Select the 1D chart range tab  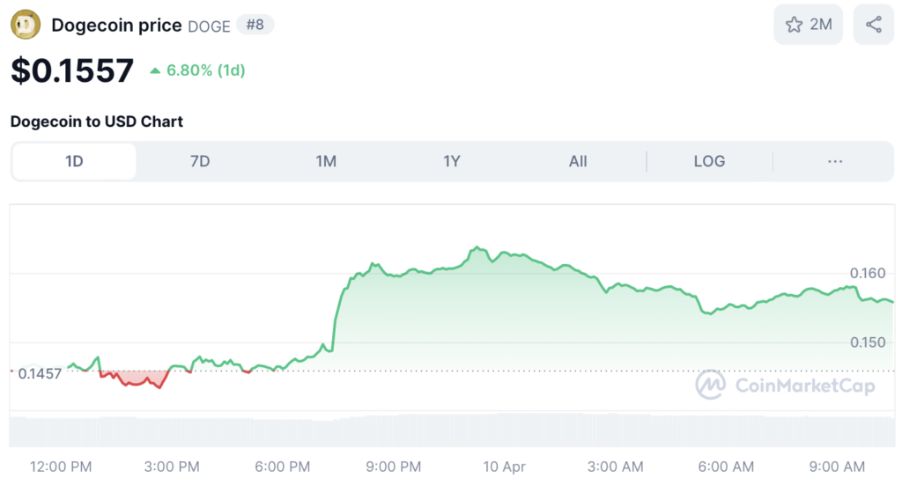74,161
